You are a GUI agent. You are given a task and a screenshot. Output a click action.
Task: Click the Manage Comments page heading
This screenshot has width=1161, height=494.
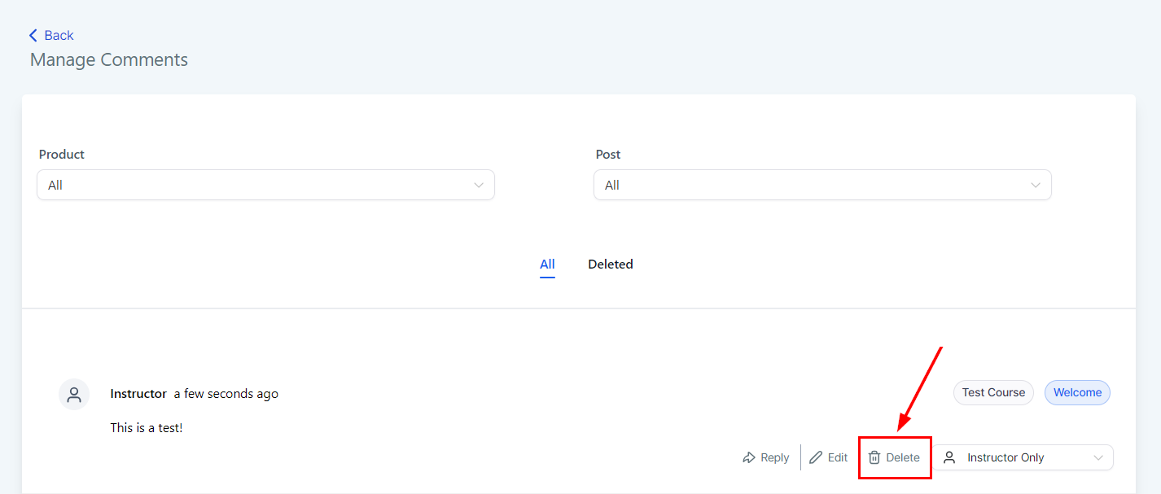pyautogui.click(x=109, y=60)
